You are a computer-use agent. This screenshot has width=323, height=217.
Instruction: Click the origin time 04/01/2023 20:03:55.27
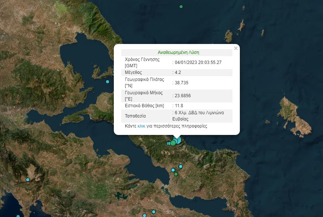[197, 62]
